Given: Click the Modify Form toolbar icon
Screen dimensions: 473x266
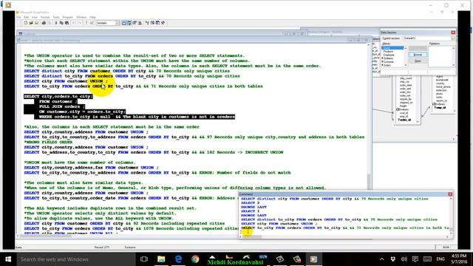Looking at the screenshot, I should 92,23.
